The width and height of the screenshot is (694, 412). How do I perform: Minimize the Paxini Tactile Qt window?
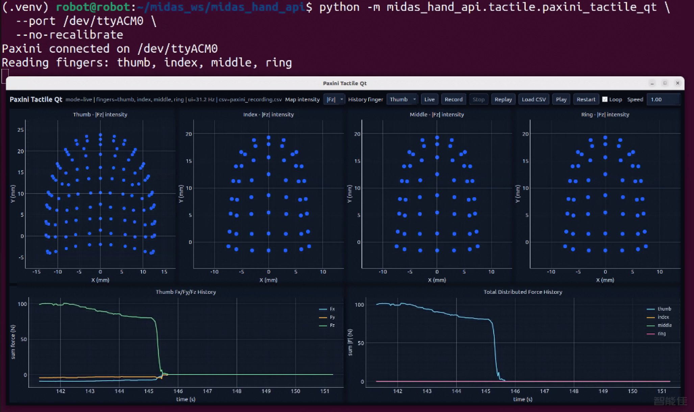(x=652, y=83)
